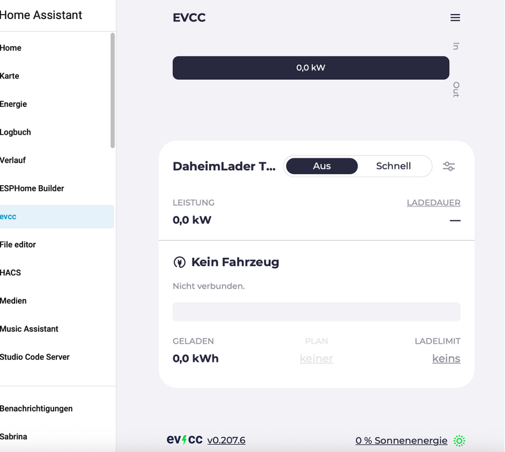Set charging mode to Aus
Screen dimensions: 505x452
coord(322,166)
